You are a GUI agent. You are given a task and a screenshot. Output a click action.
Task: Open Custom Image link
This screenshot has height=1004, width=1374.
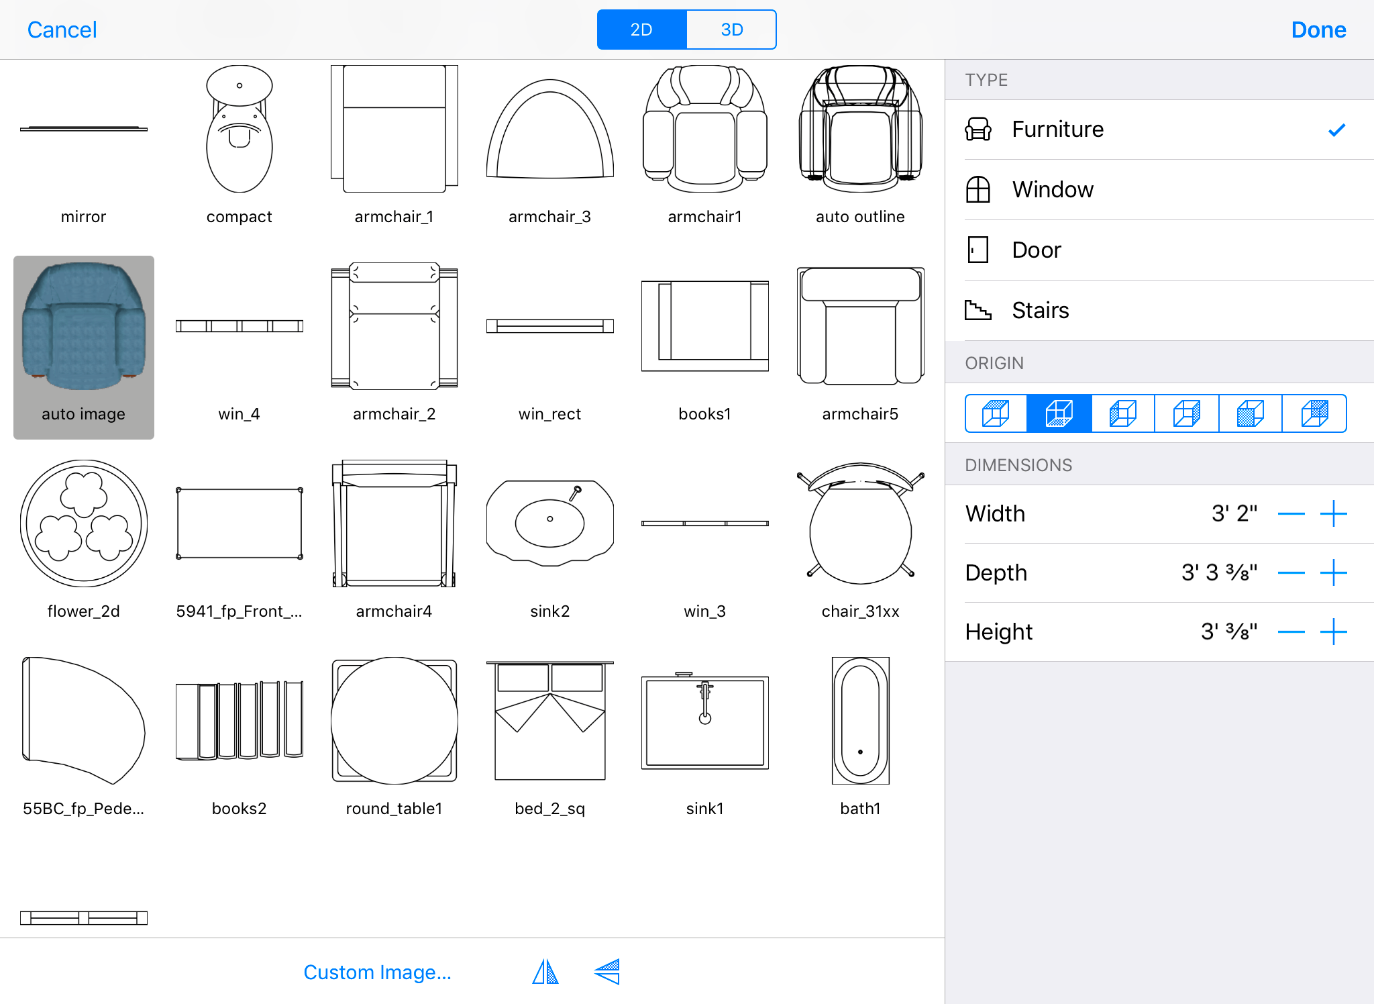pos(377,972)
